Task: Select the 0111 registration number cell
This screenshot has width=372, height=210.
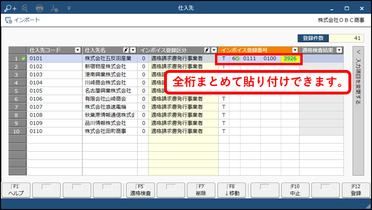Action: 249,58
